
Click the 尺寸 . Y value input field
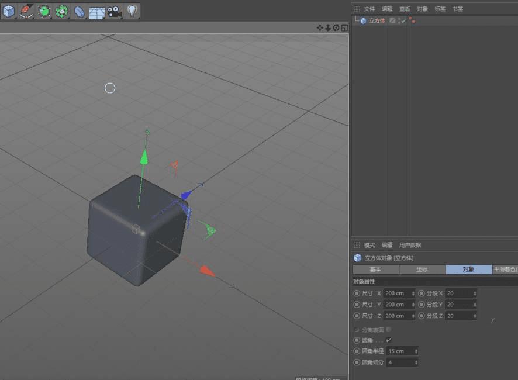396,305
